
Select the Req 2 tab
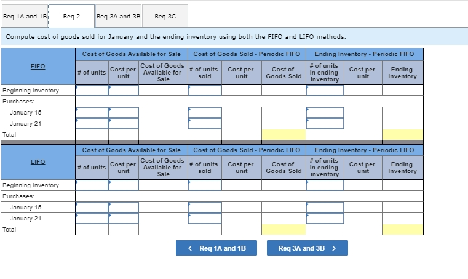(x=71, y=16)
